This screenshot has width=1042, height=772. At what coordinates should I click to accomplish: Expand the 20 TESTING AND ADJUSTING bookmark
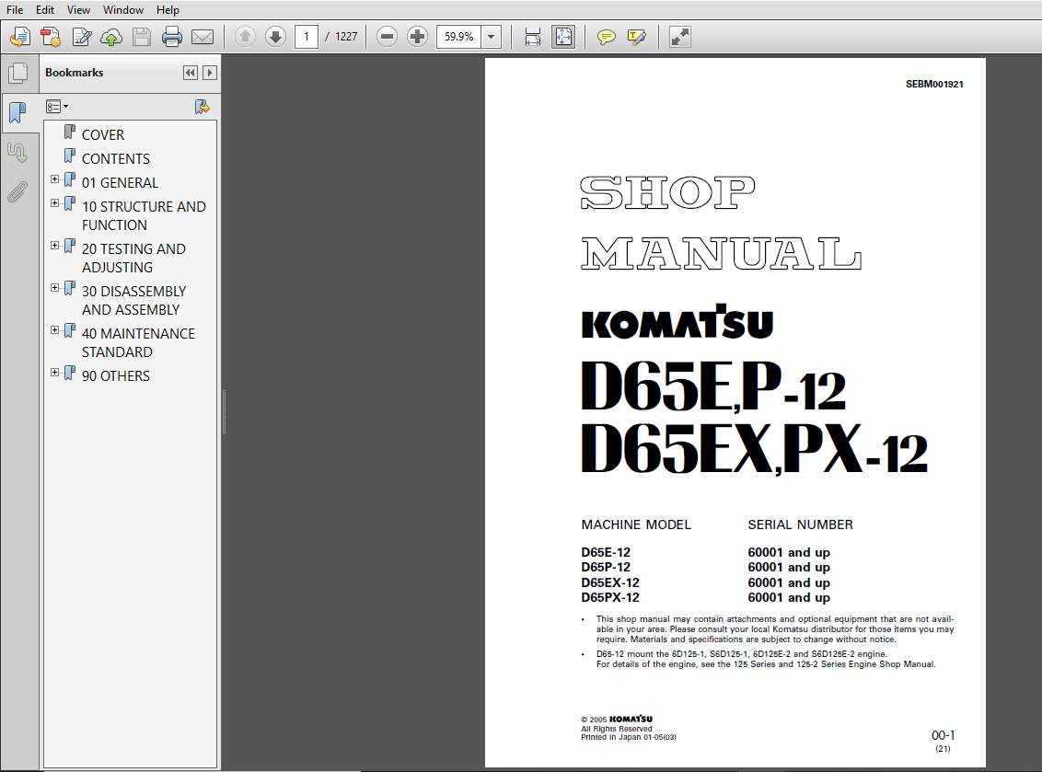(x=54, y=246)
